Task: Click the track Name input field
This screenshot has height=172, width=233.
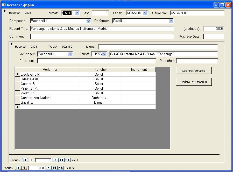Action: pos(158,47)
